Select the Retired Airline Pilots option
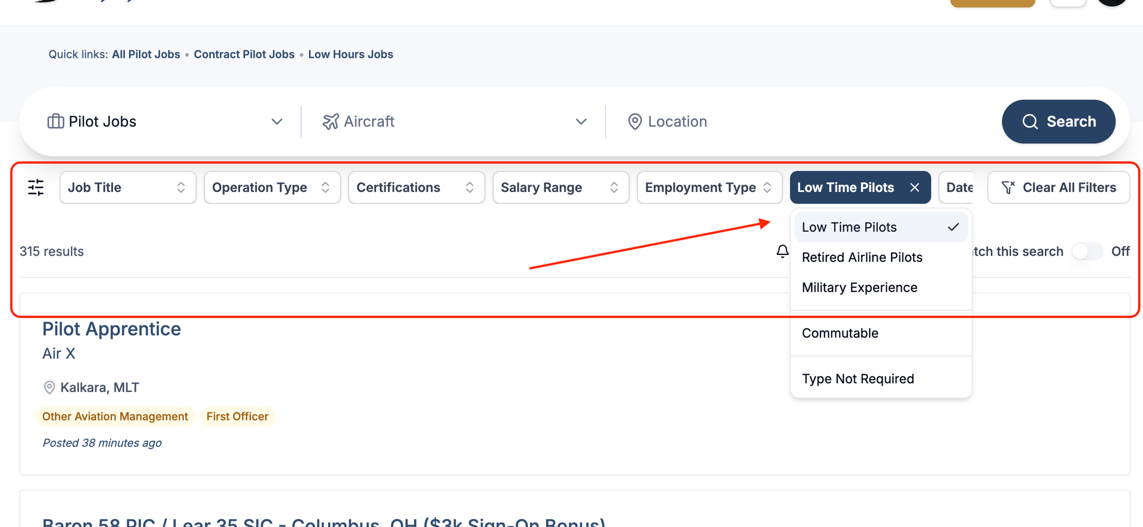Image resolution: width=1143 pixels, height=527 pixels. tap(862, 257)
